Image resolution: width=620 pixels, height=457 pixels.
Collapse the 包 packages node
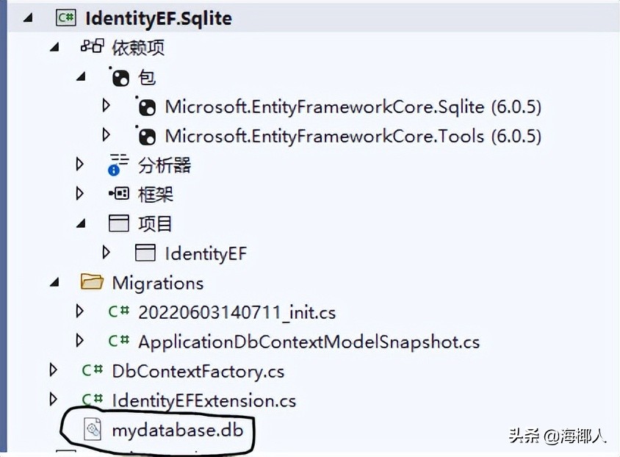tap(81, 76)
